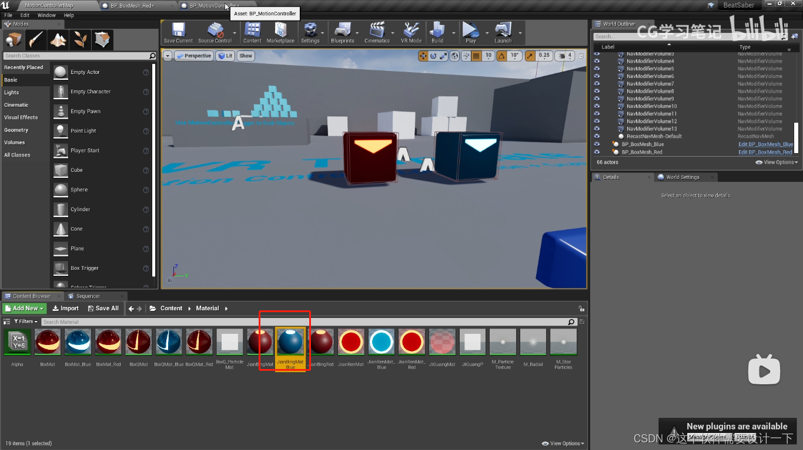
Task: Click the Launch toolbar button
Action: tap(503, 33)
